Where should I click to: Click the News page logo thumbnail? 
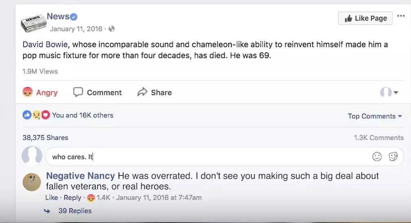tap(33, 22)
